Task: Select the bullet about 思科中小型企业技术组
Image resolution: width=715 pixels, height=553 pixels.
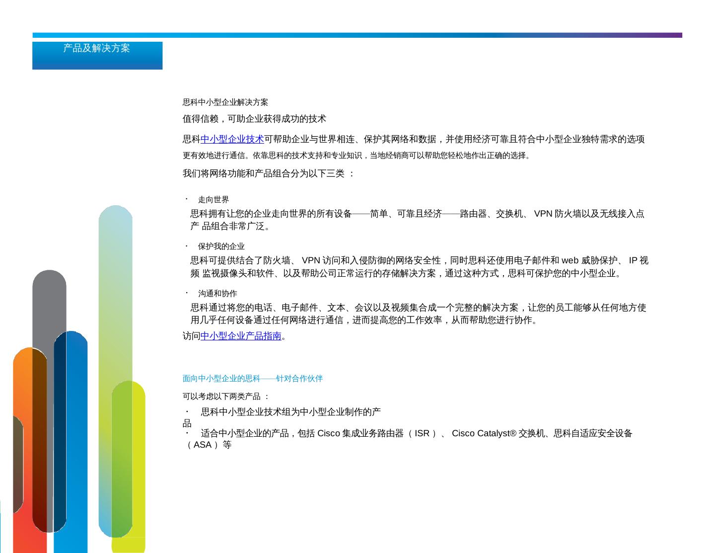Action: click(290, 412)
